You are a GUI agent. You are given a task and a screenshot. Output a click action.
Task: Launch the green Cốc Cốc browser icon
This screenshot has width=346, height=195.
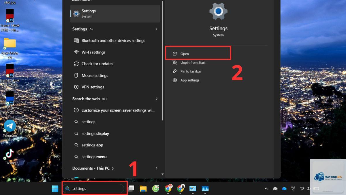[156, 189]
